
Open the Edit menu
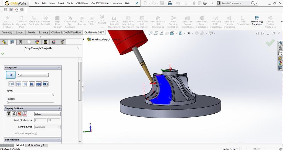[x=44, y=3]
